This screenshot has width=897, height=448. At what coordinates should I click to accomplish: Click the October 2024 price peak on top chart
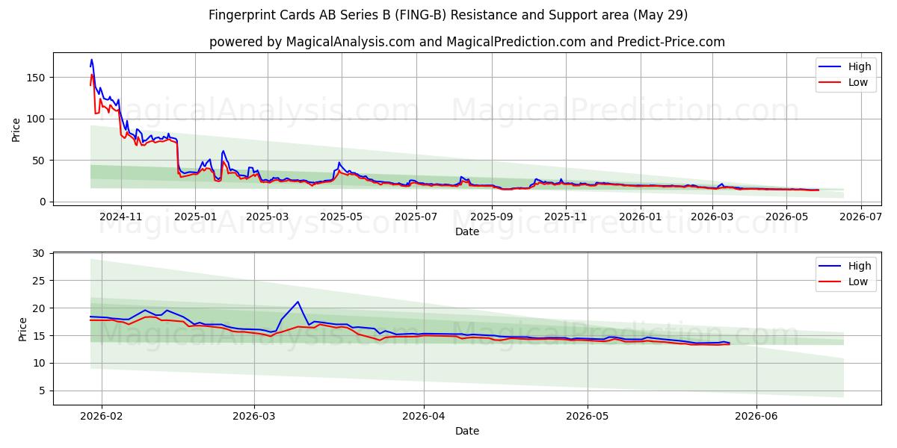coord(92,60)
